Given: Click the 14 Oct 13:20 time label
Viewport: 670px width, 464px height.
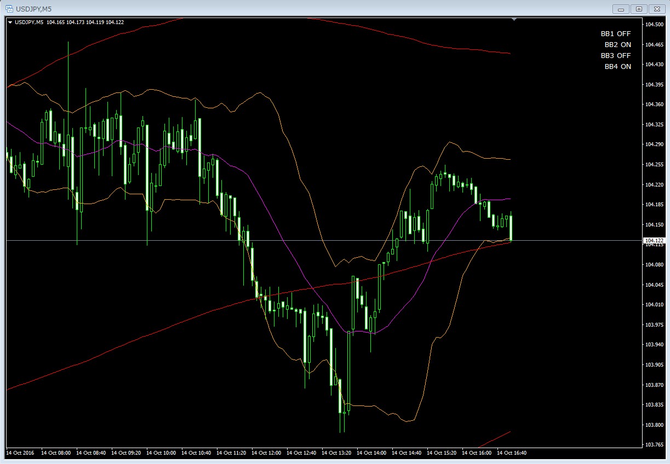Looking at the screenshot, I should [336, 453].
